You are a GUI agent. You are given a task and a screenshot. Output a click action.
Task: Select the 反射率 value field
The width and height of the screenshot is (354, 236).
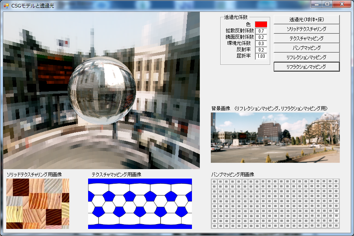pos(261,50)
